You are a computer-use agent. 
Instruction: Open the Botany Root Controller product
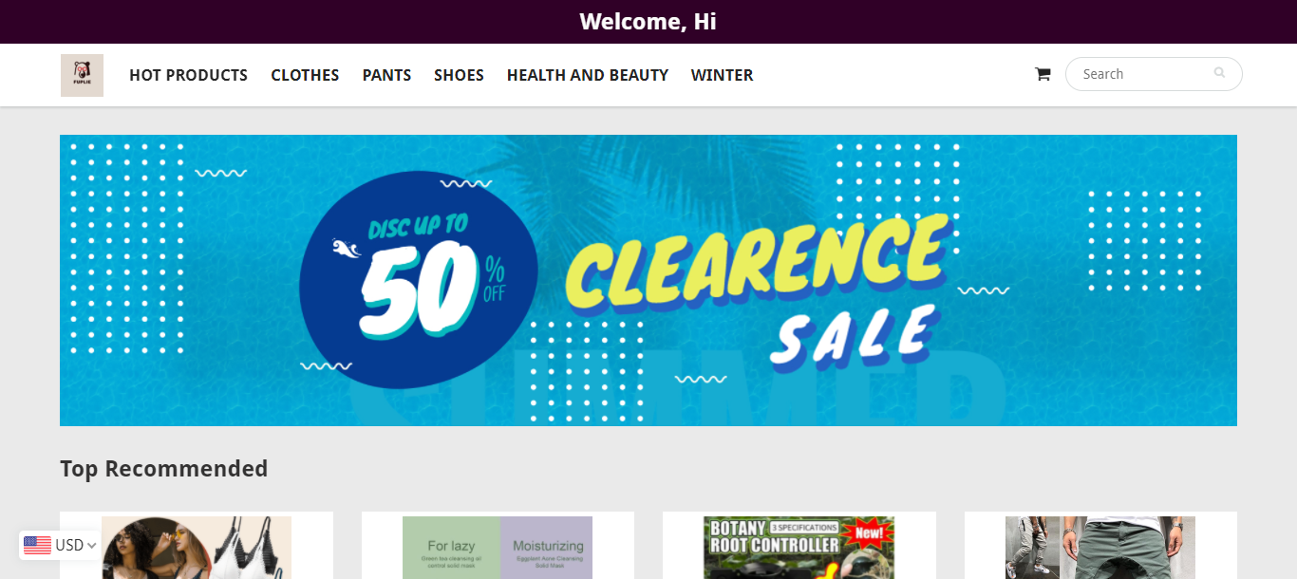(799, 548)
